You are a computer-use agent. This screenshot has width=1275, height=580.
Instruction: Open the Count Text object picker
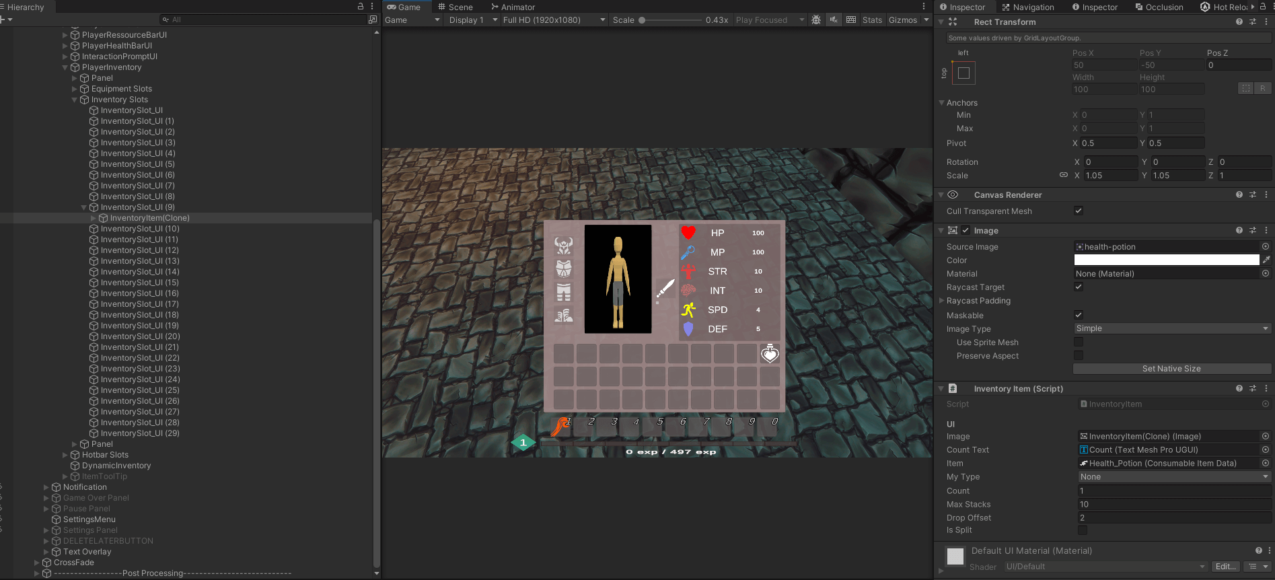click(1266, 449)
